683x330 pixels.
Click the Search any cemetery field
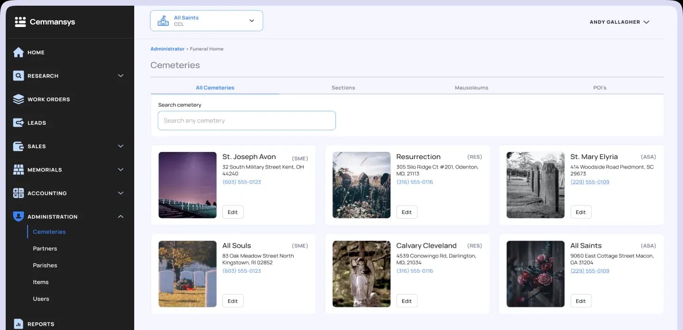coord(247,120)
